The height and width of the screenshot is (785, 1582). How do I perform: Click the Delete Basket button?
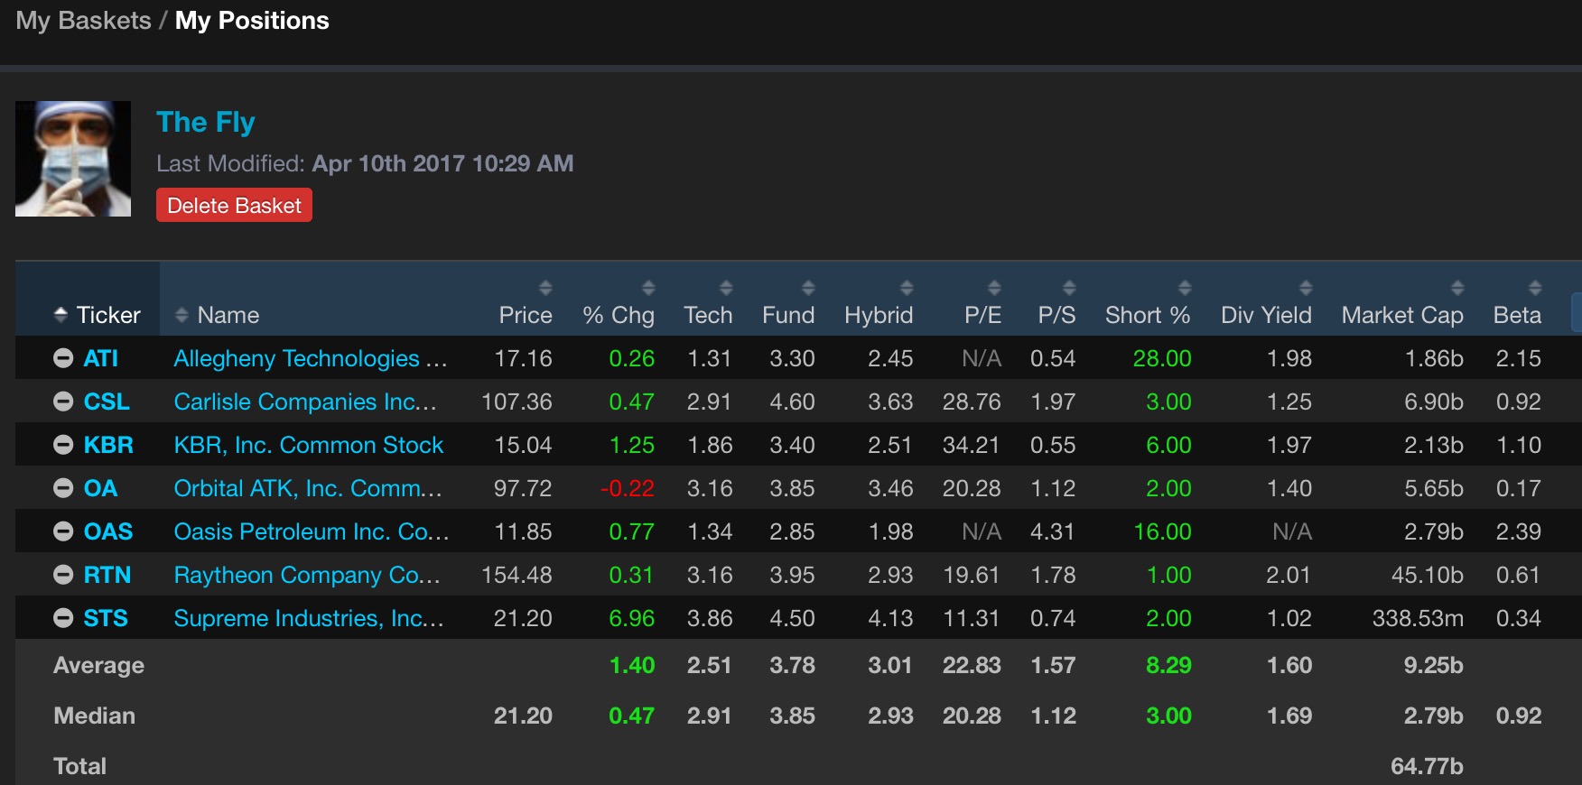point(234,205)
